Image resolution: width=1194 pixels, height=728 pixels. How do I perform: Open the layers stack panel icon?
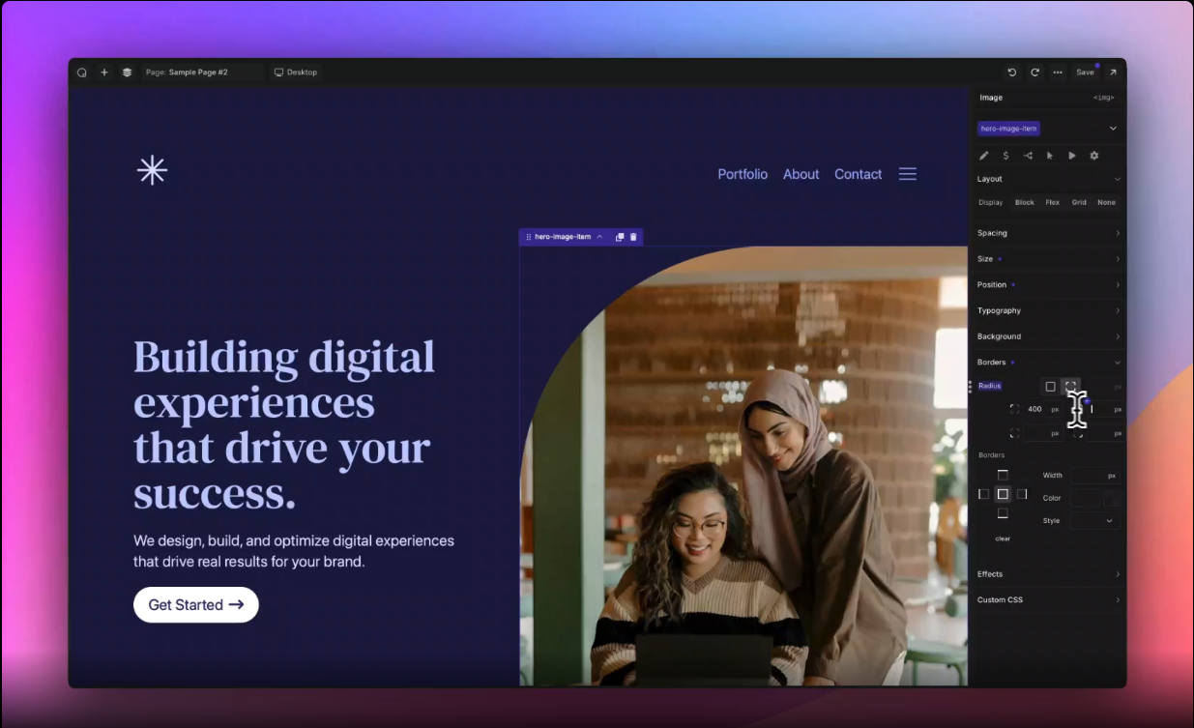point(127,73)
